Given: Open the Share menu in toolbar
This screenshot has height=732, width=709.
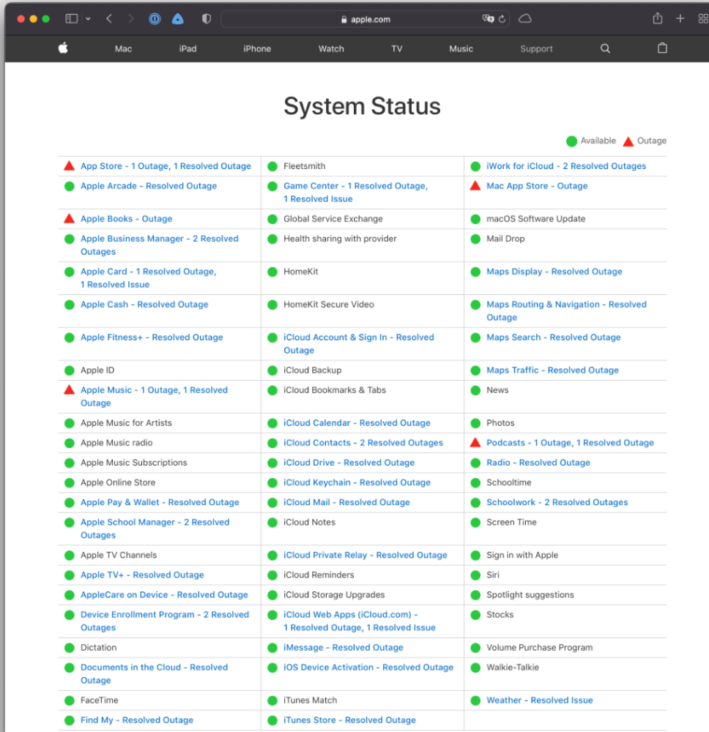Looking at the screenshot, I should 658,18.
